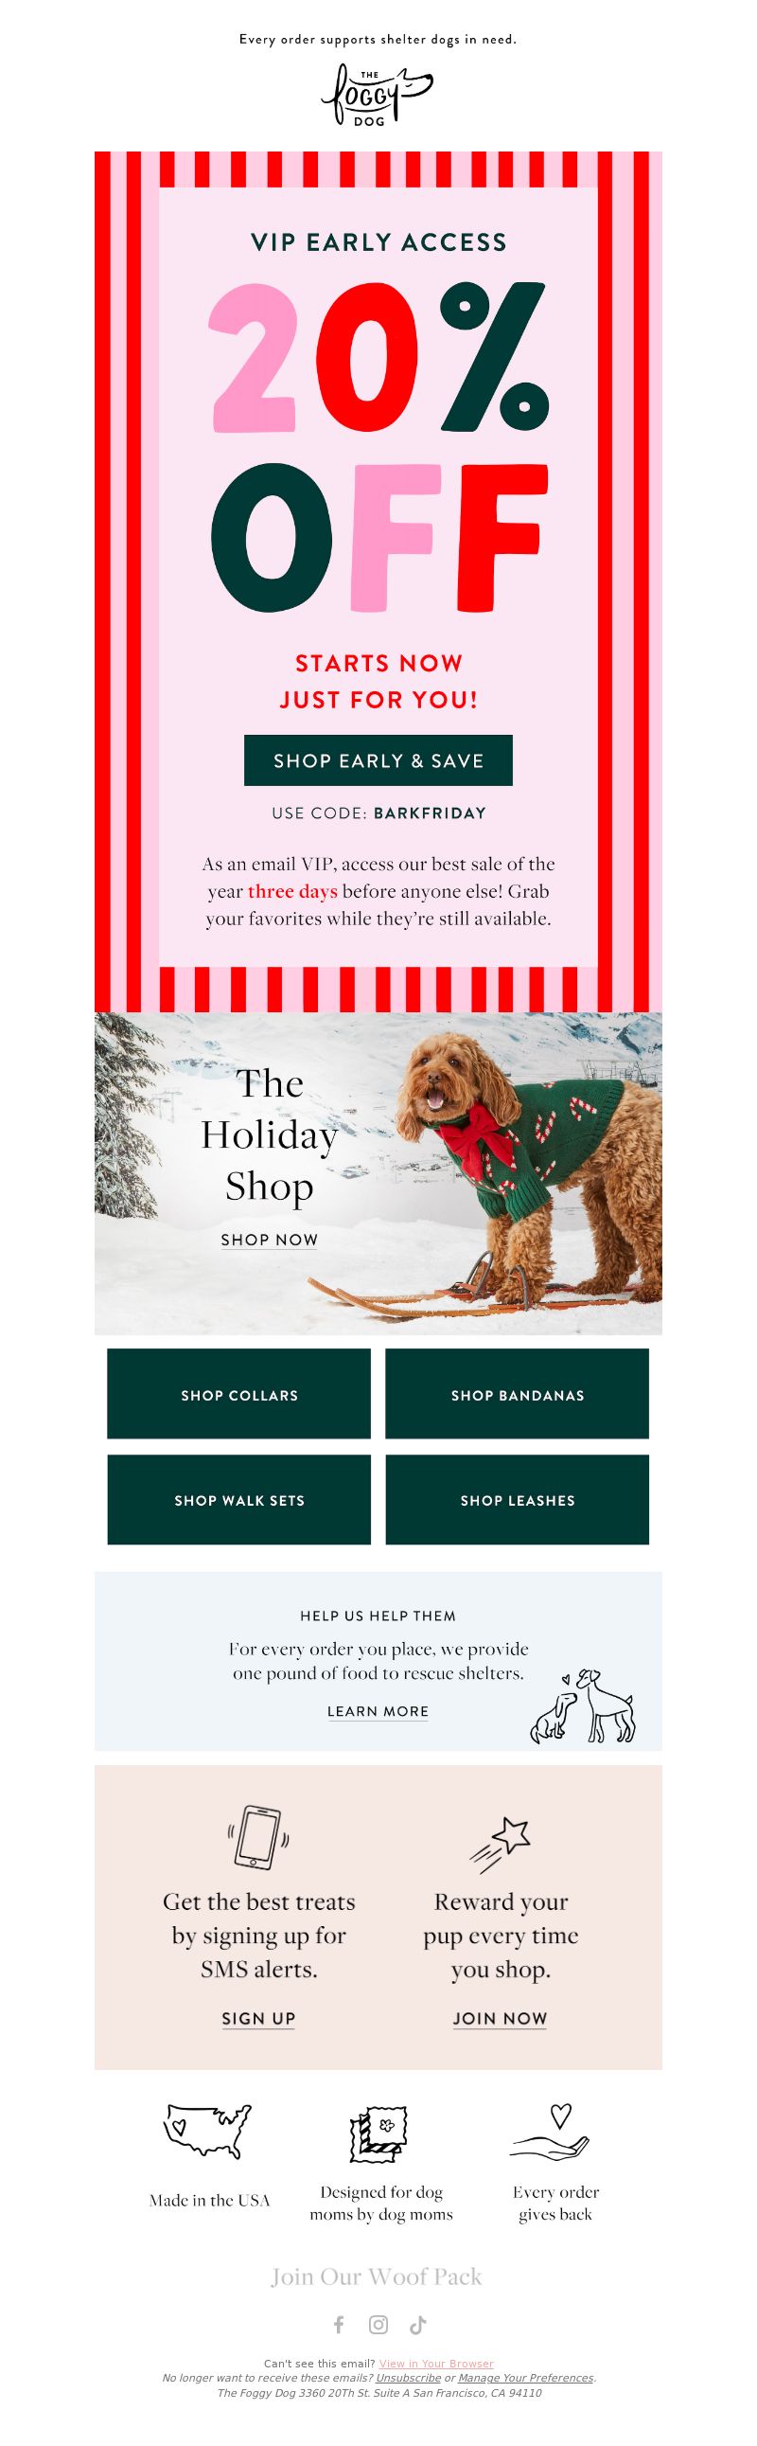
Task: Click the Unsubscribe link
Action: tap(408, 2378)
